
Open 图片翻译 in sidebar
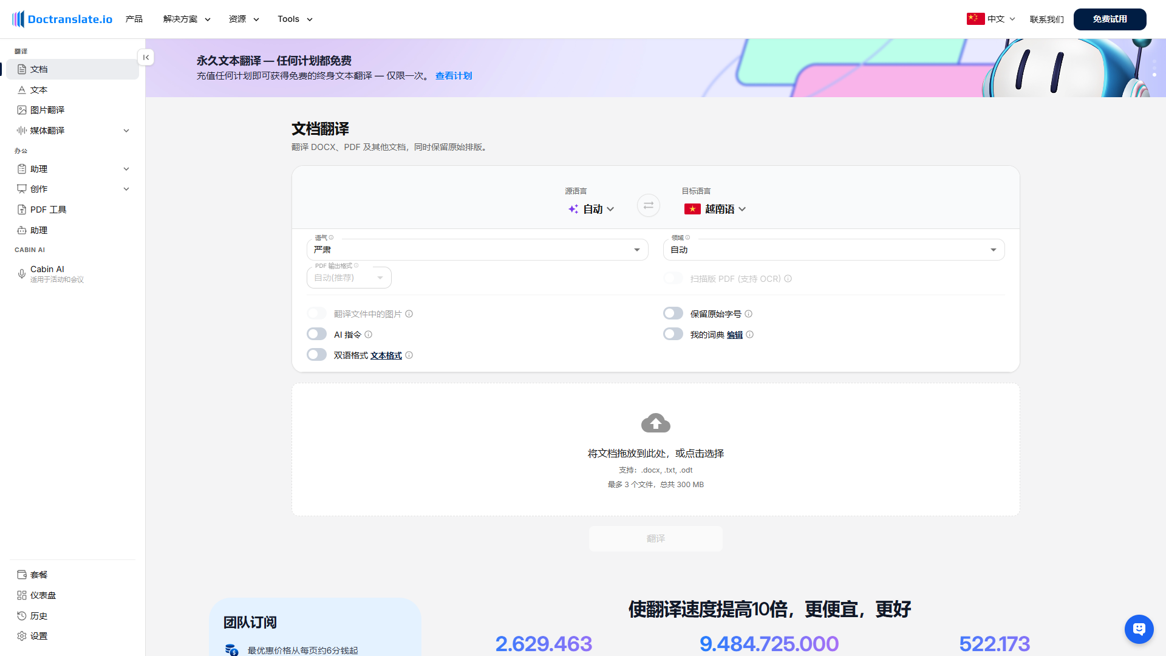pos(73,110)
